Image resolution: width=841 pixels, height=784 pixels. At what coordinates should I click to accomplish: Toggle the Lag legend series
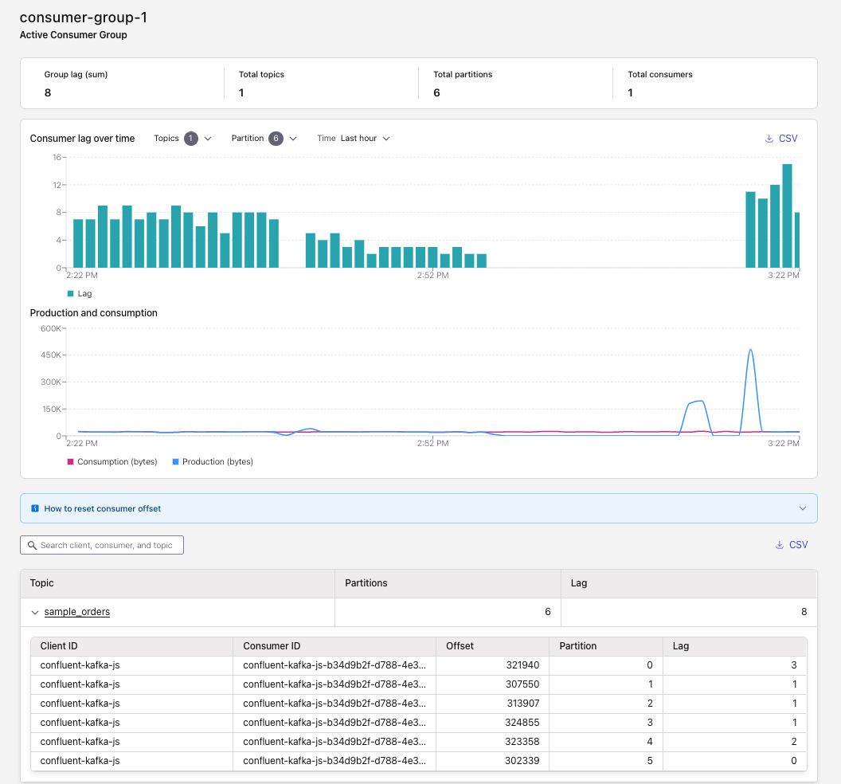point(80,294)
